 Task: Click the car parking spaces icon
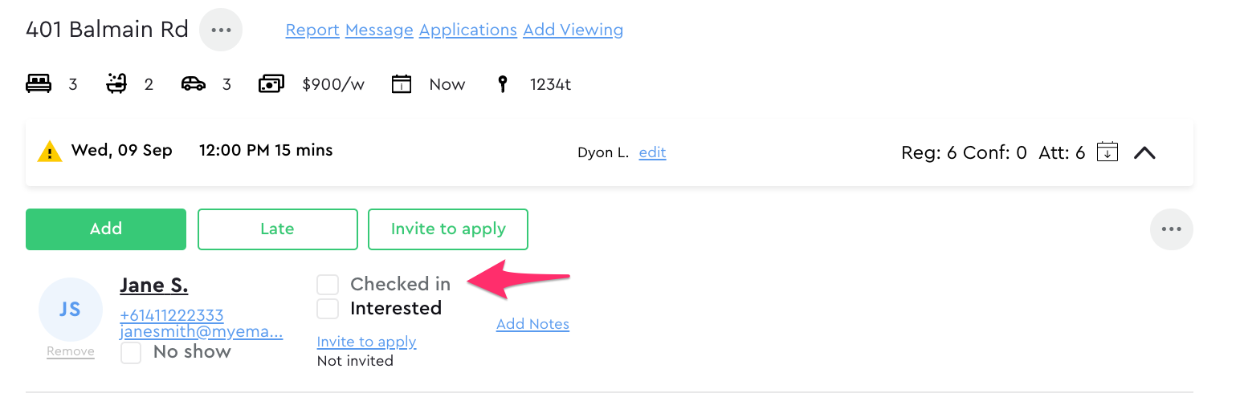(x=194, y=83)
